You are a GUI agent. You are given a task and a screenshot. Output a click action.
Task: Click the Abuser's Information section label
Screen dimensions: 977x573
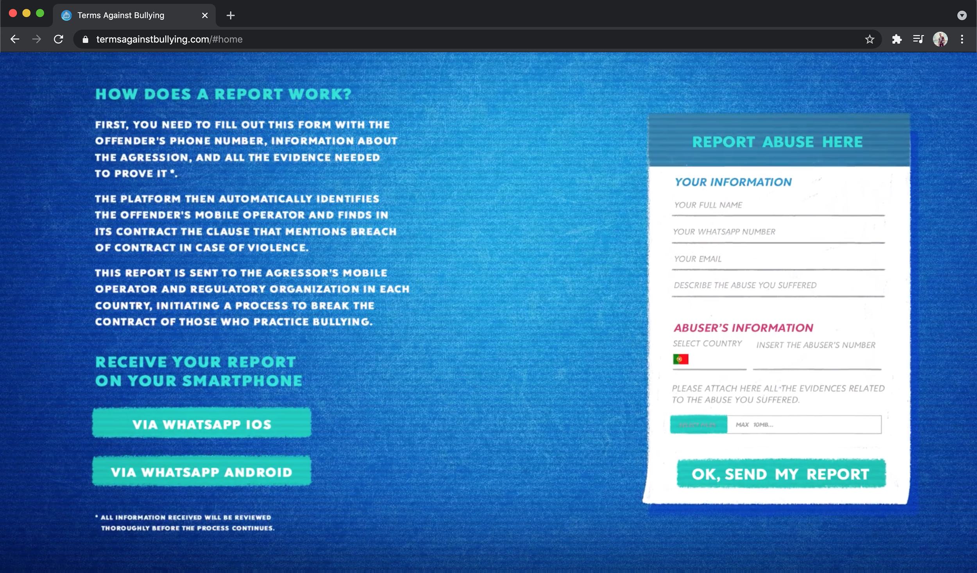point(743,328)
